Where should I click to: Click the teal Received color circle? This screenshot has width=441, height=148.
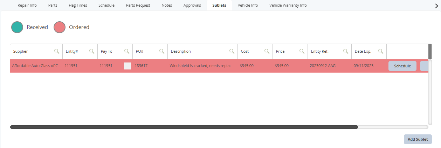pos(17,27)
